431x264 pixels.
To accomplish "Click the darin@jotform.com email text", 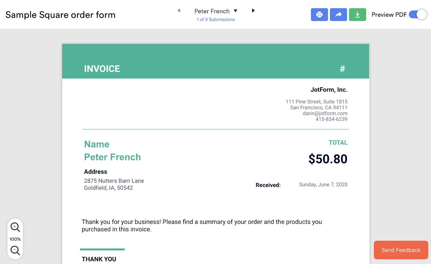I will 325,113.
